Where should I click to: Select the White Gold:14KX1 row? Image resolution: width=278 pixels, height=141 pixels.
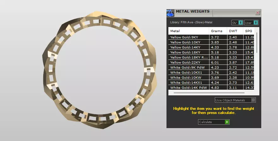(x=211, y=82)
